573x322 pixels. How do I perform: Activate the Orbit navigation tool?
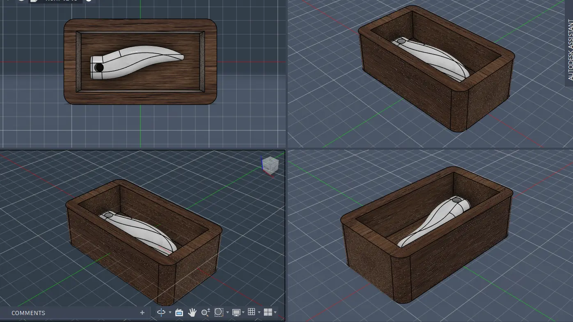[x=161, y=313]
